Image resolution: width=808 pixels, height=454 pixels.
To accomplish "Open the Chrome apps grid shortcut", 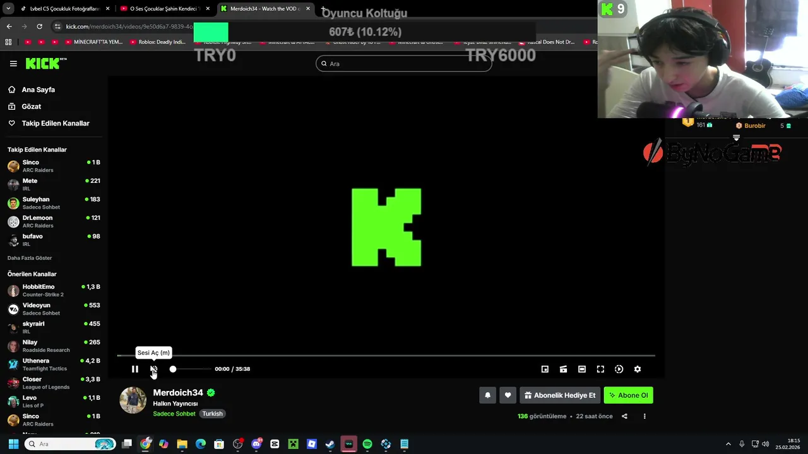I will tap(8, 42).
